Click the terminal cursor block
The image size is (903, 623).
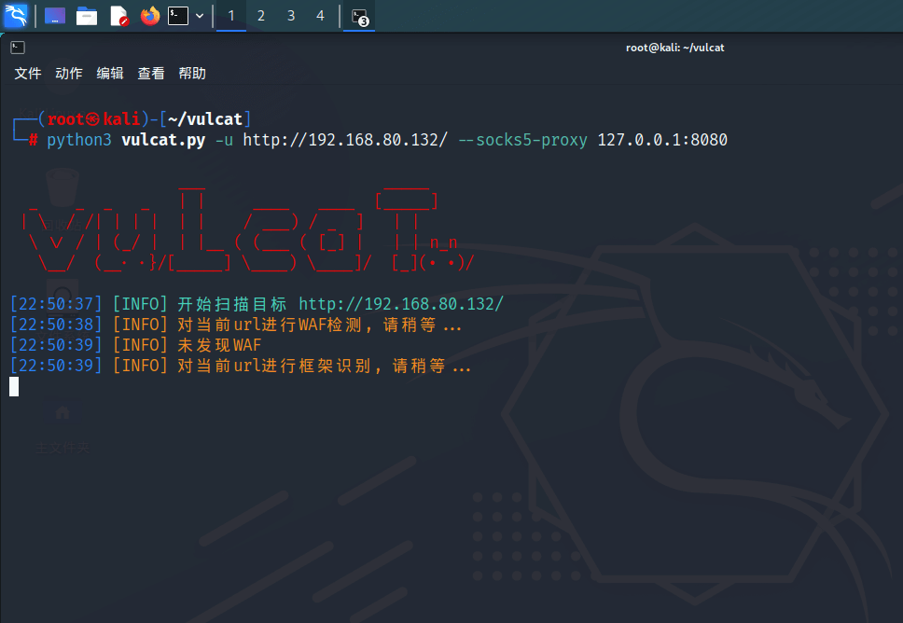coord(14,386)
